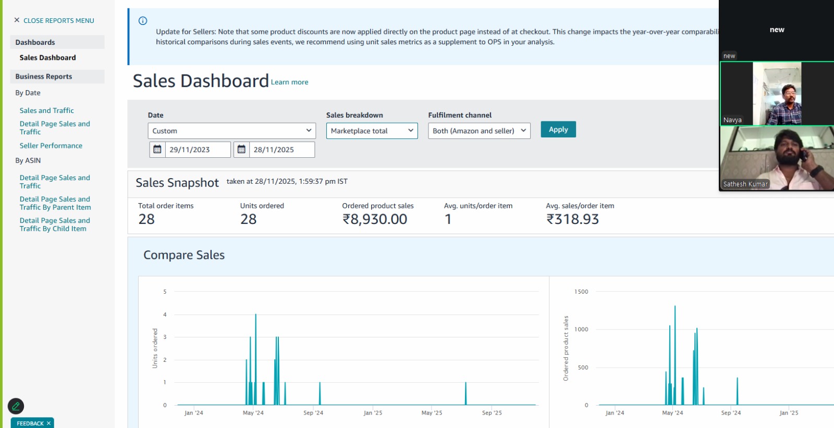Click the end date field 28/11/2025
Image resolution: width=834 pixels, height=428 pixels.
click(x=281, y=150)
